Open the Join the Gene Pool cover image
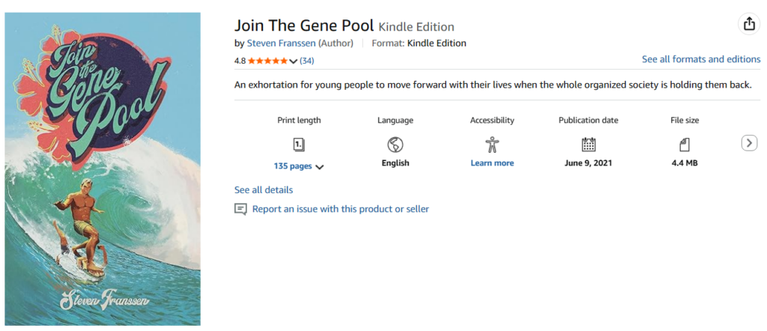This screenshot has width=767, height=331. coord(103,168)
